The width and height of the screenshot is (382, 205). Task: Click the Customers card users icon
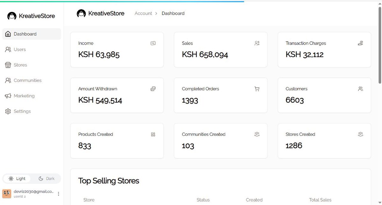360,89
